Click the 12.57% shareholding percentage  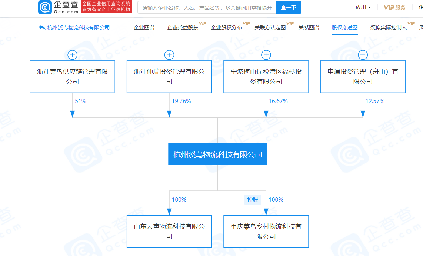point(375,101)
